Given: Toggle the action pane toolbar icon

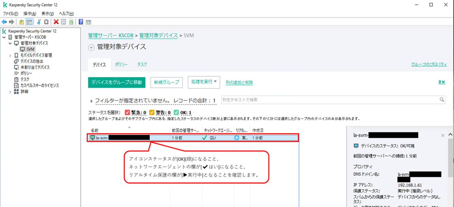Looking at the screenshot, I should pos(88,22).
